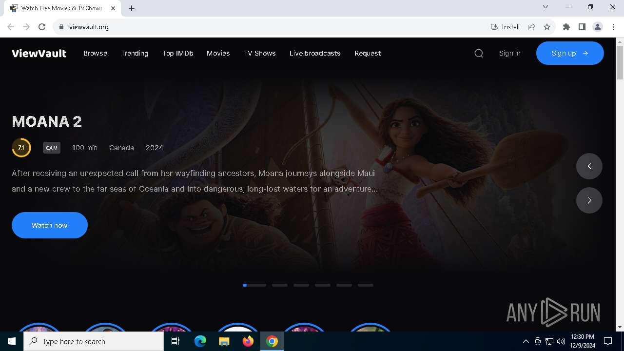Click the CAM quality badge
This screenshot has width=624, height=351.
point(52,148)
